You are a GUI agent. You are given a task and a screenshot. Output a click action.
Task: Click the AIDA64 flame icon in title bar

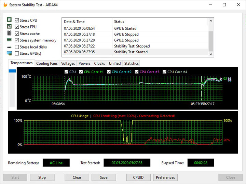(5, 5)
